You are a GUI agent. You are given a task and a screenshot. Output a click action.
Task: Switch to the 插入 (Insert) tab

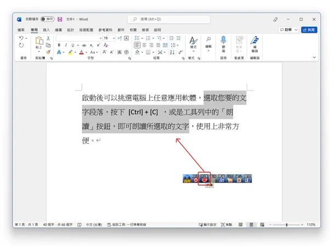(46, 30)
